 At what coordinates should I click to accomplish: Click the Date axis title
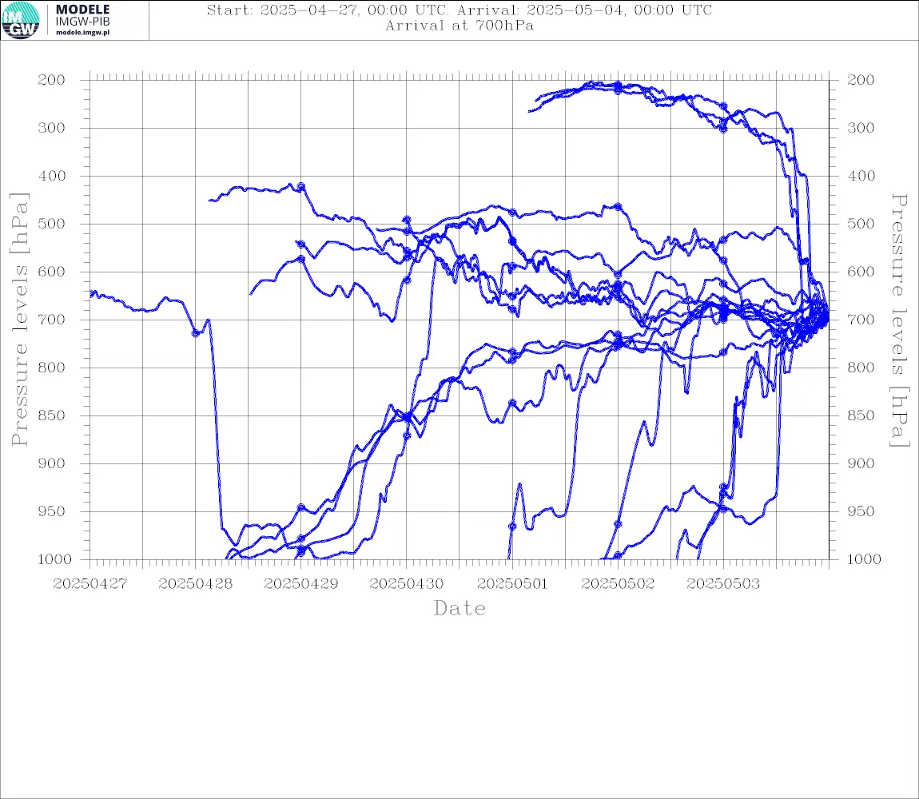point(459,608)
